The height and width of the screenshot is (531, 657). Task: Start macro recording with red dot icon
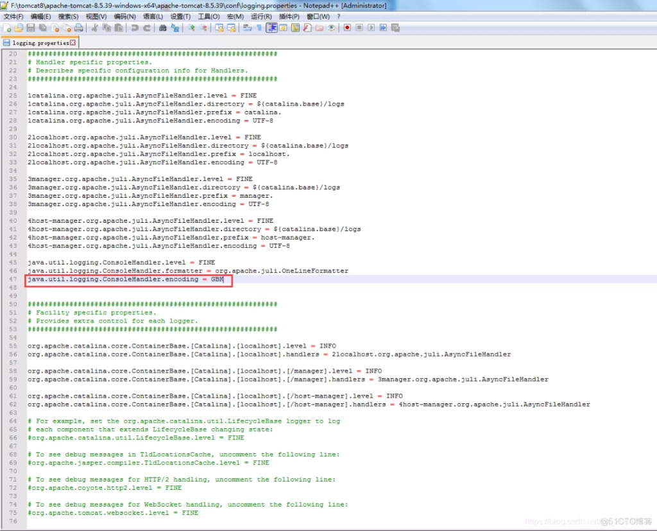click(347, 28)
